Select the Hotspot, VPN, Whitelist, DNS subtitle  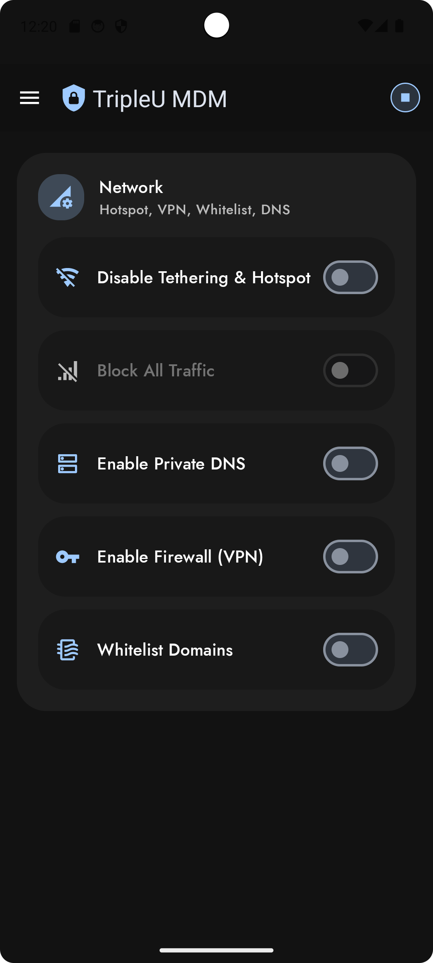click(194, 209)
